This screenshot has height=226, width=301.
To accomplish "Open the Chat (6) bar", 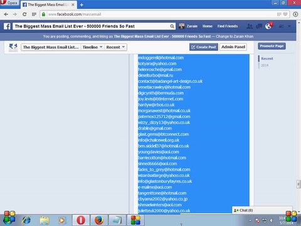I will [x=262, y=210].
